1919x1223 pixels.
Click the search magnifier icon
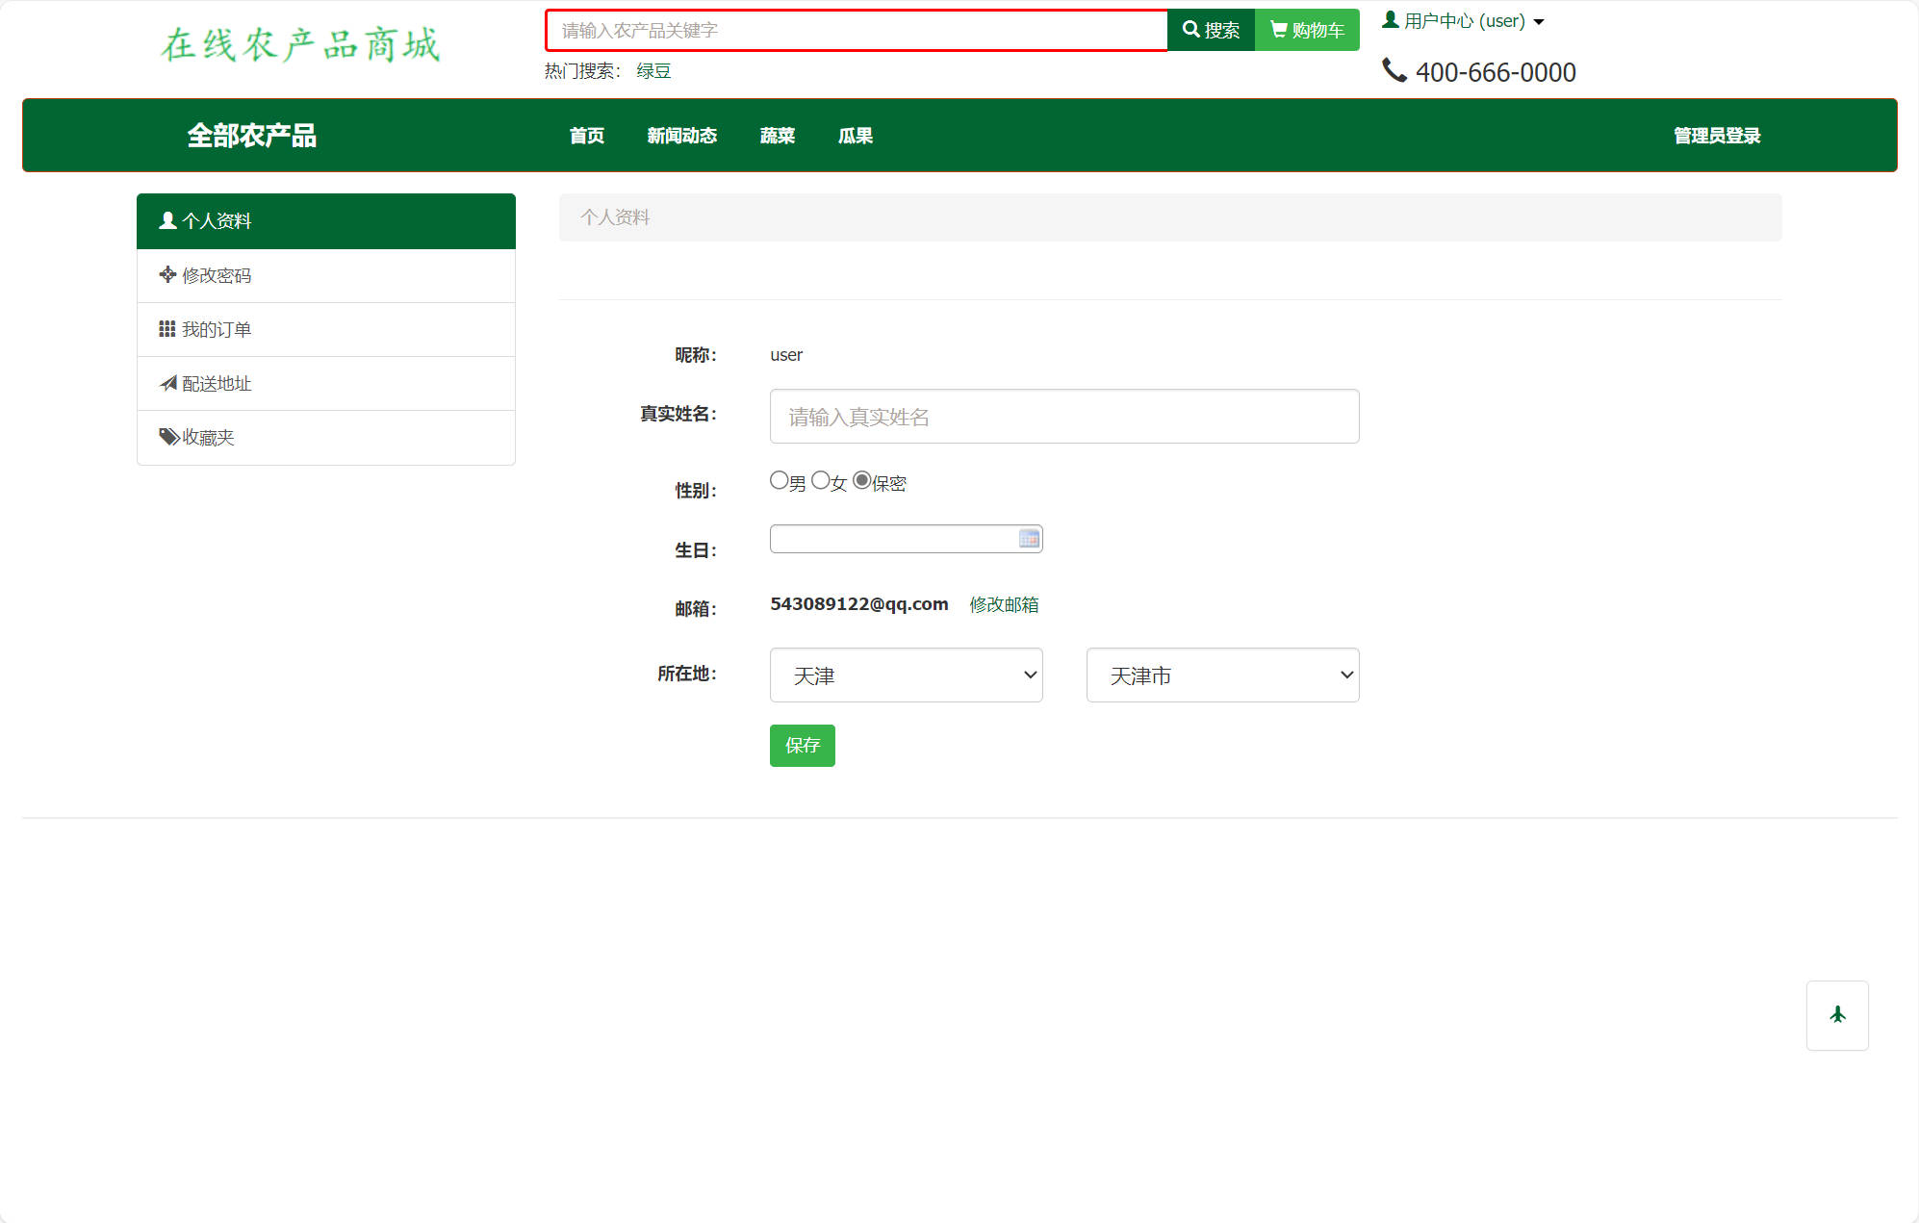[1191, 30]
